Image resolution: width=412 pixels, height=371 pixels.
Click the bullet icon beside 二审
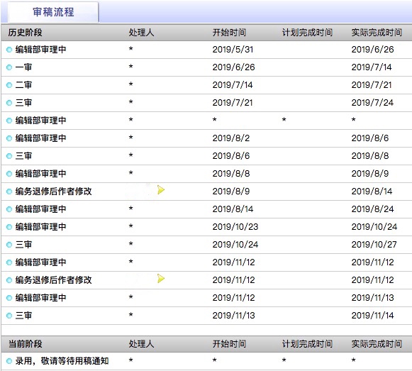click(9, 85)
